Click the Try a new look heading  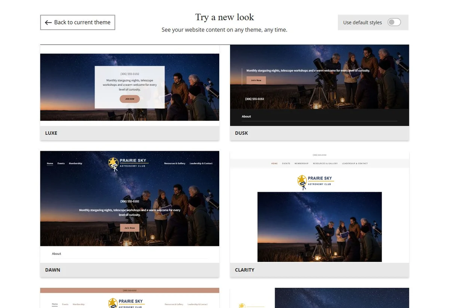224,17
